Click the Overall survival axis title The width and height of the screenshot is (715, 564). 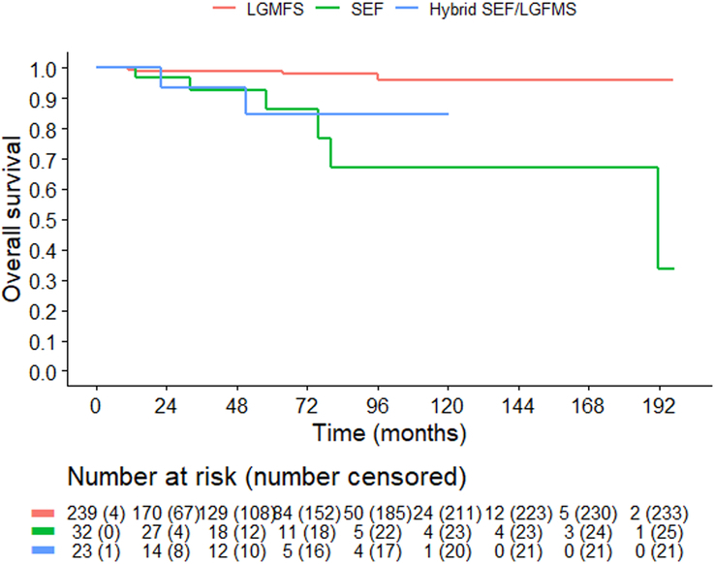[12, 219]
